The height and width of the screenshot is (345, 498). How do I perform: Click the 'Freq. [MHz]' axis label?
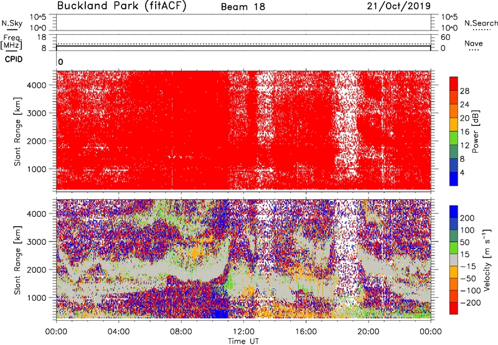pyautogui.click(x=11, y=42)
